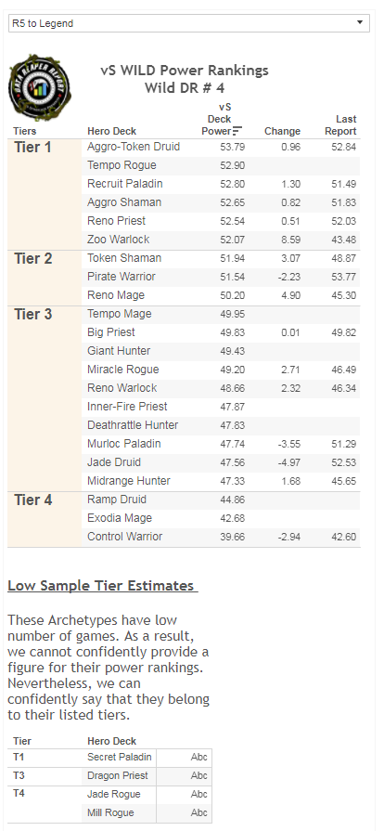Click the Last Report column header
Image resolution: width=384 pixels, height=831 pixels.
[x=340, y=125]
